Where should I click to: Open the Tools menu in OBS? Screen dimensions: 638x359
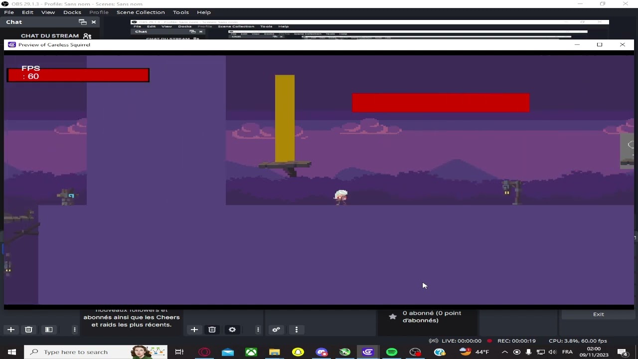[181, 12]
